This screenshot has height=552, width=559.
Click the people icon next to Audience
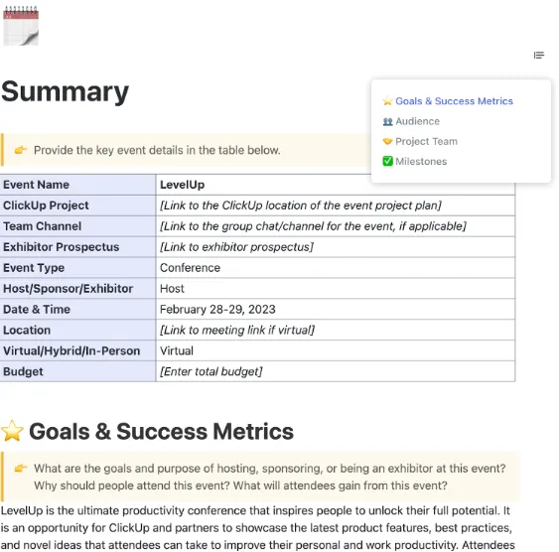tap(387, 121)
